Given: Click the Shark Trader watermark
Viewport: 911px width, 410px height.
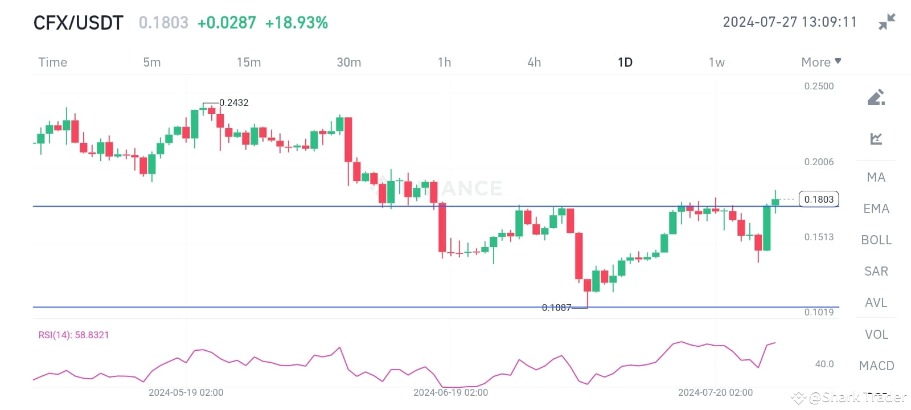Looking at the screenshot, I should click(846, 397).
